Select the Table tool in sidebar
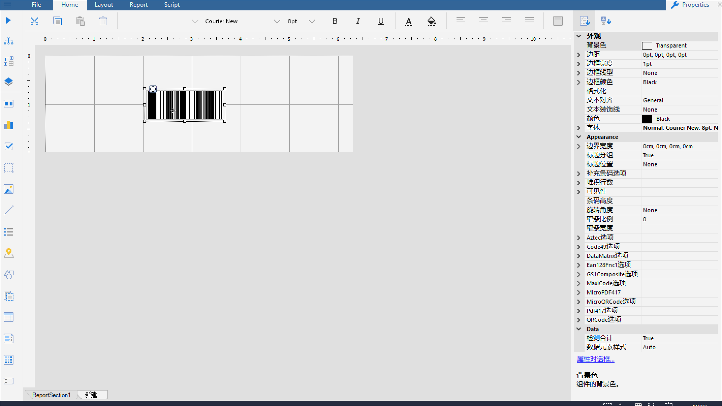This screenshot has width=722, height=406. (9, 317)
